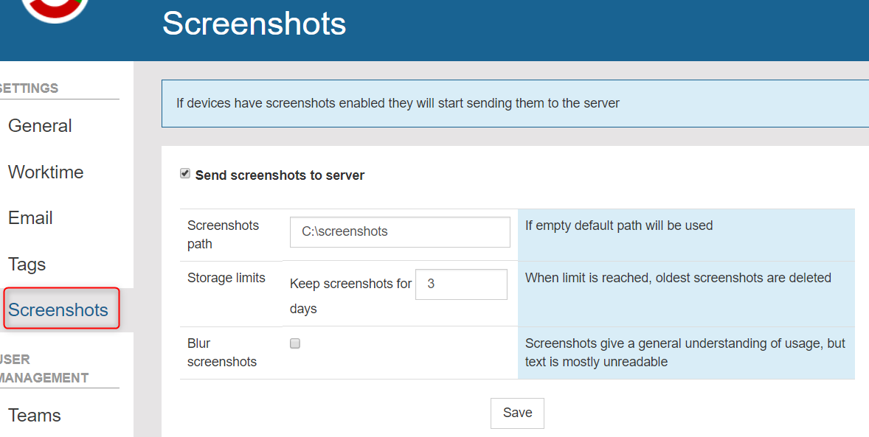Click 'If empty default path will be used' hint

coord(618,226)
